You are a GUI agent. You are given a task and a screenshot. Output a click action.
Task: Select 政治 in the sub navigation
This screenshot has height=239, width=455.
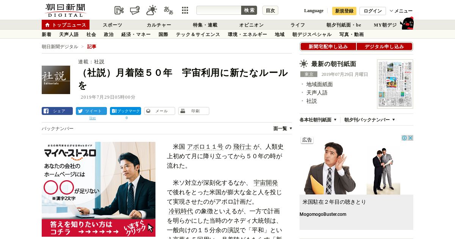click(x=109, y=35)
